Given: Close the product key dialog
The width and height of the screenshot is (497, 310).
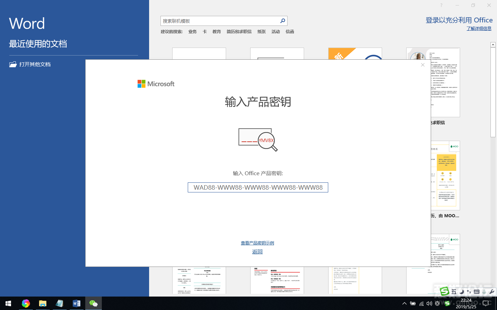Looking at the screenshot, I should (423, 65).
